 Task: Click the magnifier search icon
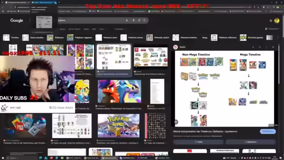pyautogui.click(x=145, y=20)
